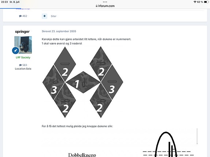
Task: Tap the three-dot multitasking menu at top
Action: point(105,2)
